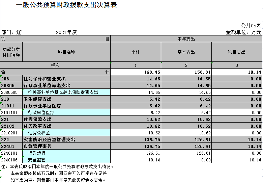Select code cell 22401

click(x=11, y=146)
